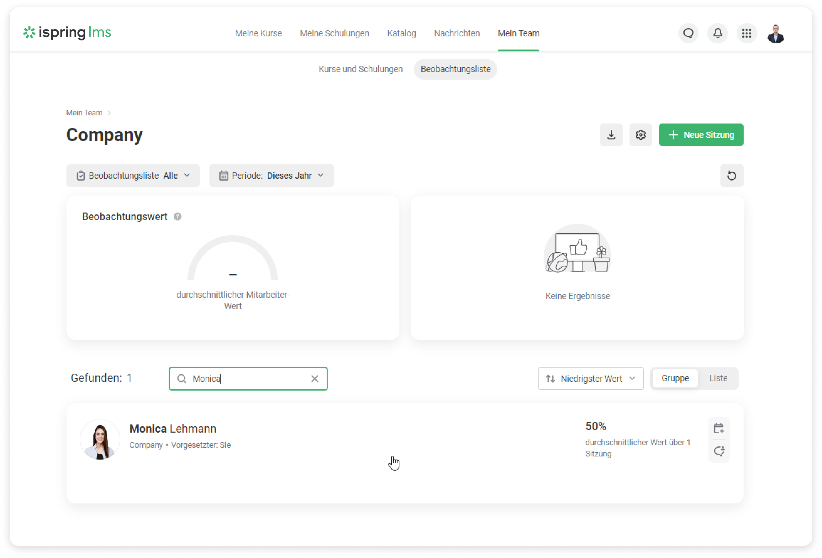The image size is (822, 558).
Task: Switch to Kurse und Schulungen tab
Action: tap(361, 69)
